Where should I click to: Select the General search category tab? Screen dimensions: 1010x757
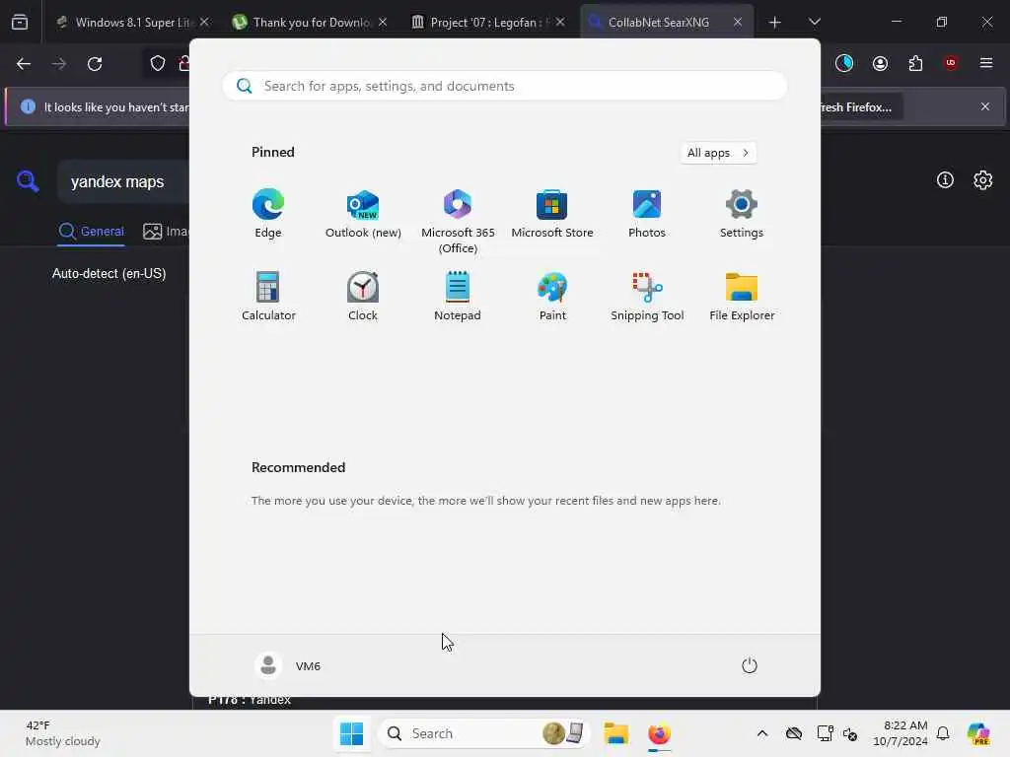tap(91, 231)
